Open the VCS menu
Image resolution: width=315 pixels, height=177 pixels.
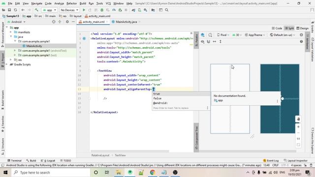pos(108,3)
